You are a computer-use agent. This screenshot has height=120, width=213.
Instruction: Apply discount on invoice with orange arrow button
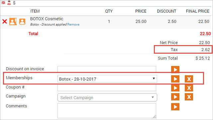[175, 70]
